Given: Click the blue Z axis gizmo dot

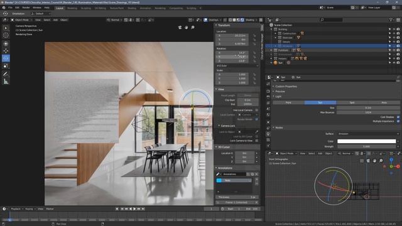Looking at the screenshot, I should (391, 160).
